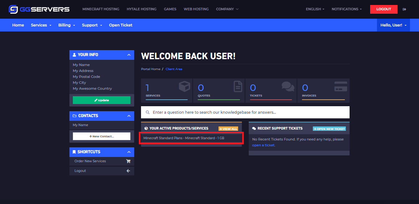This screenshot has width=419, height=204.
Task: Click the knowledgebase search field
Action: 245,112
